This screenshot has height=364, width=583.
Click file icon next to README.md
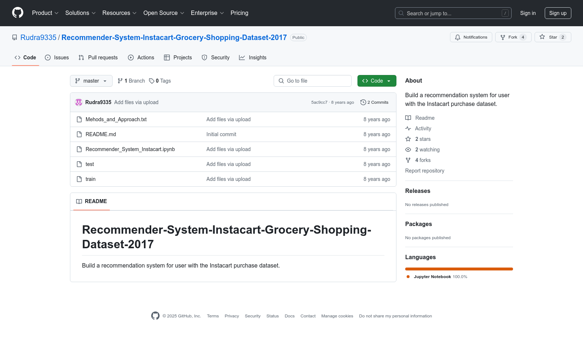[79, 134]
